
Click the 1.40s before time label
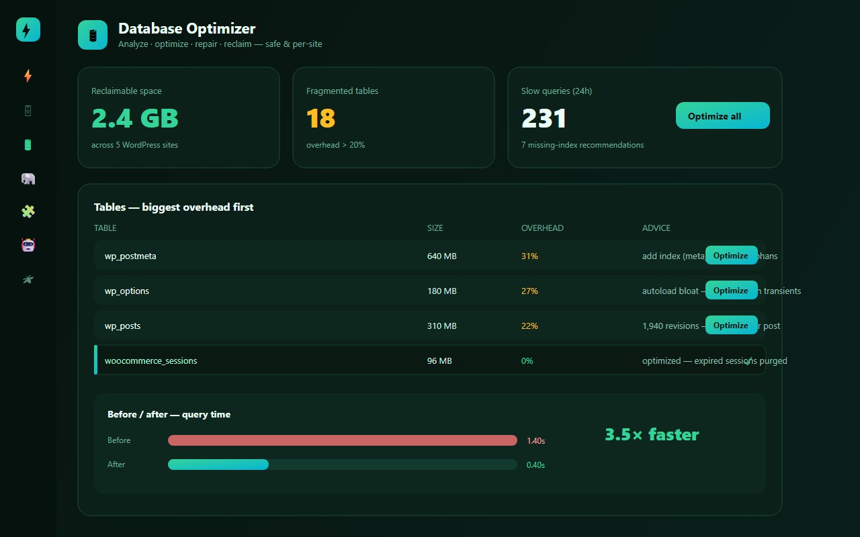click(x=535, y=441)
